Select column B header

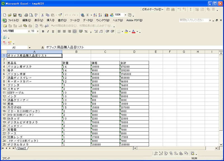click(76, 52)
